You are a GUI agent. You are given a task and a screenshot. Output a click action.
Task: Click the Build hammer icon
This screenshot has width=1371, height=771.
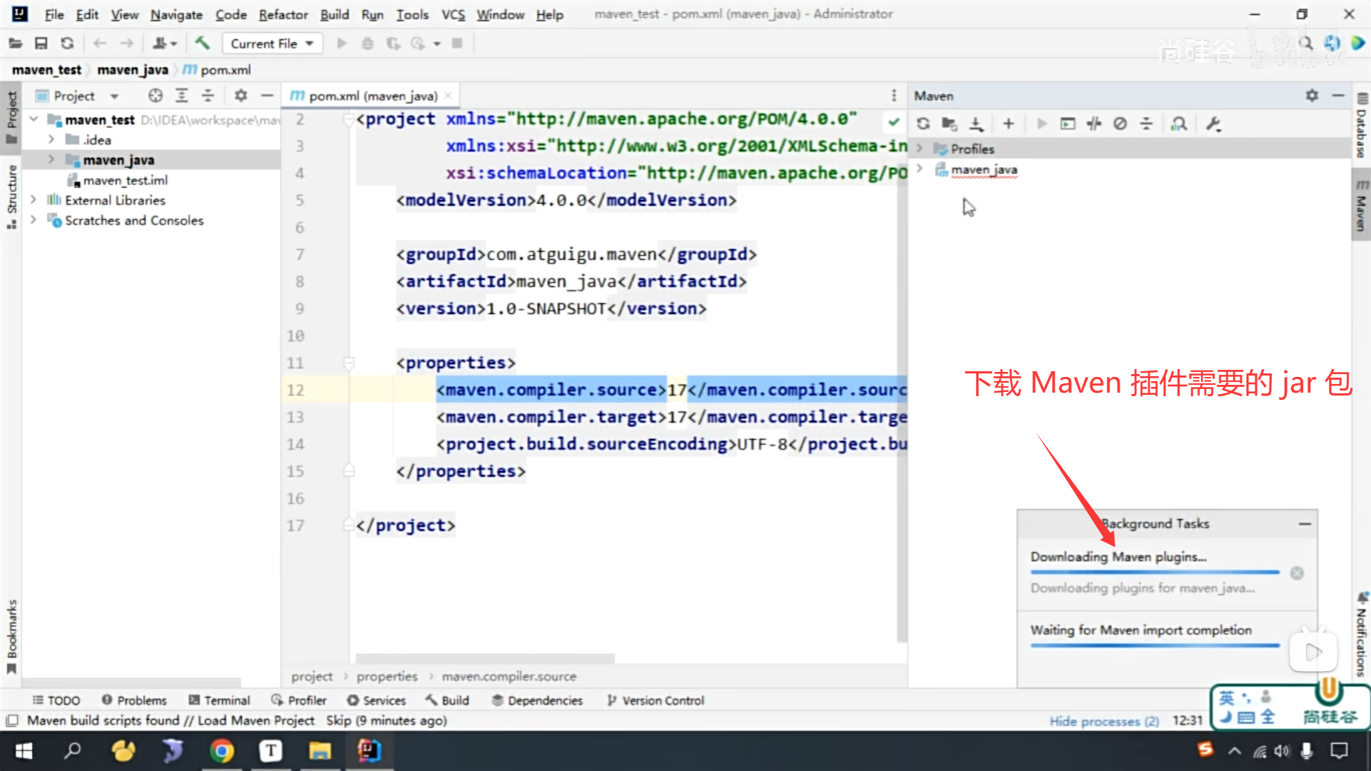point(202,44)
